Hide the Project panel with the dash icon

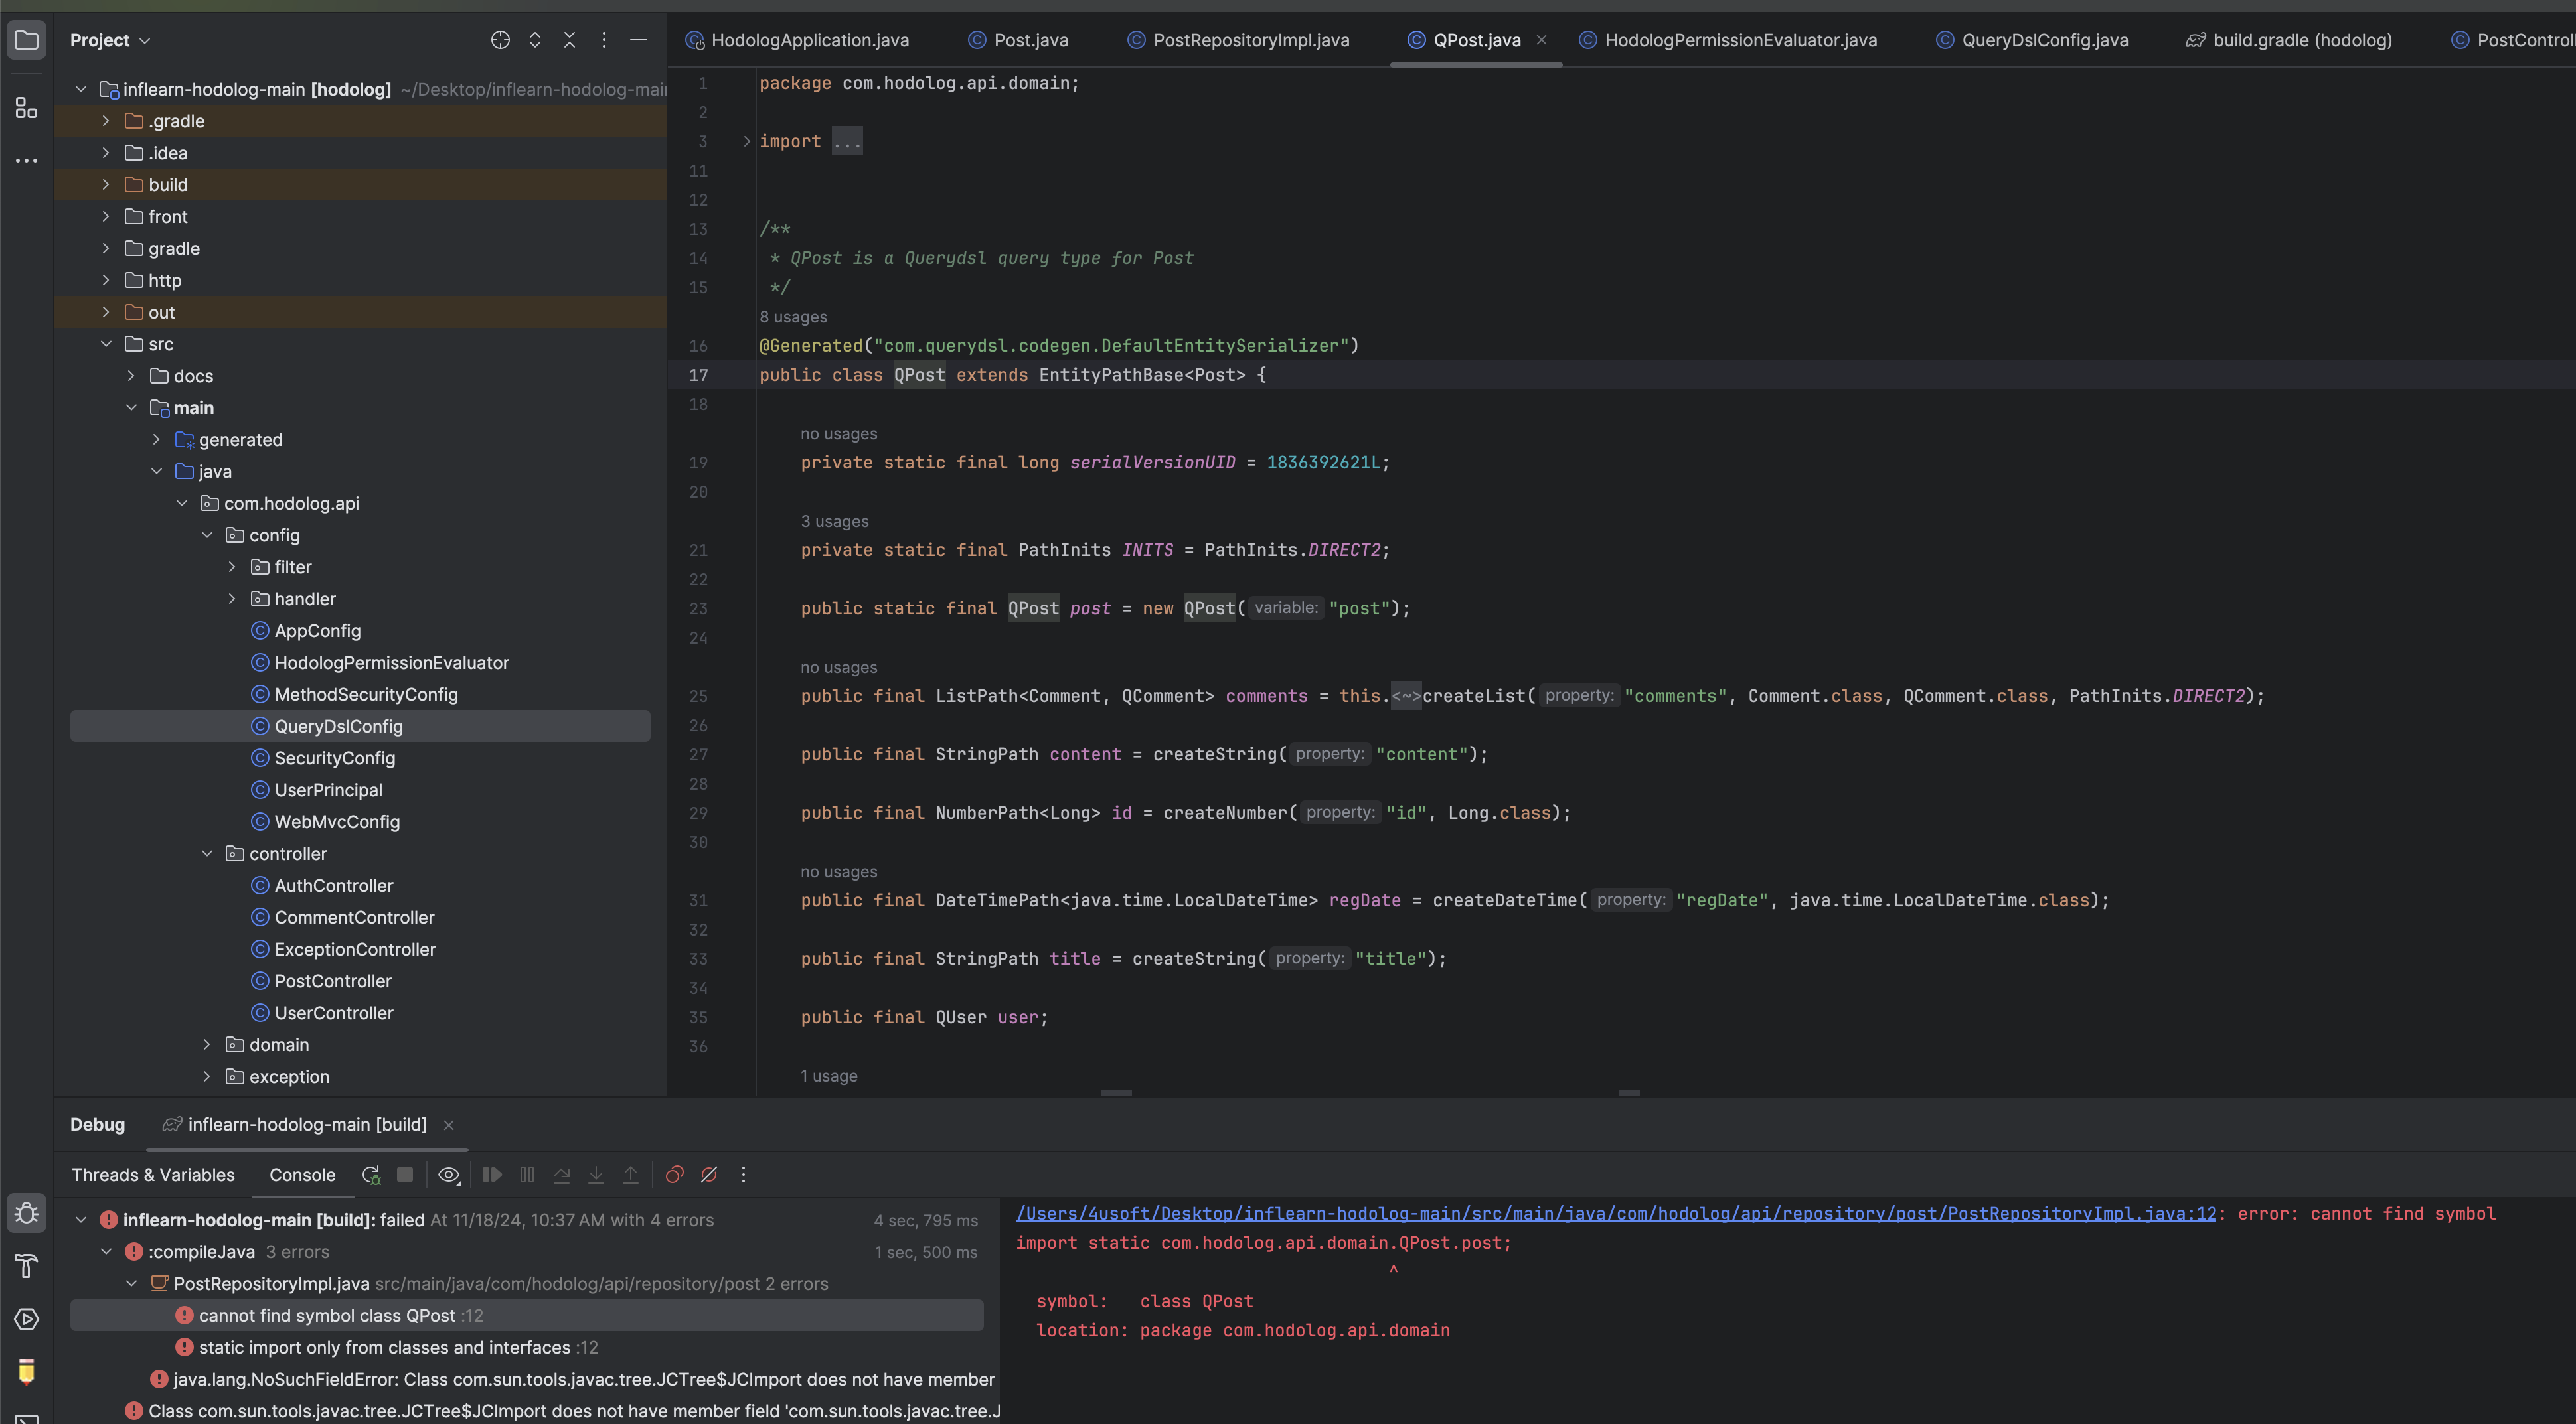[639, 40]
